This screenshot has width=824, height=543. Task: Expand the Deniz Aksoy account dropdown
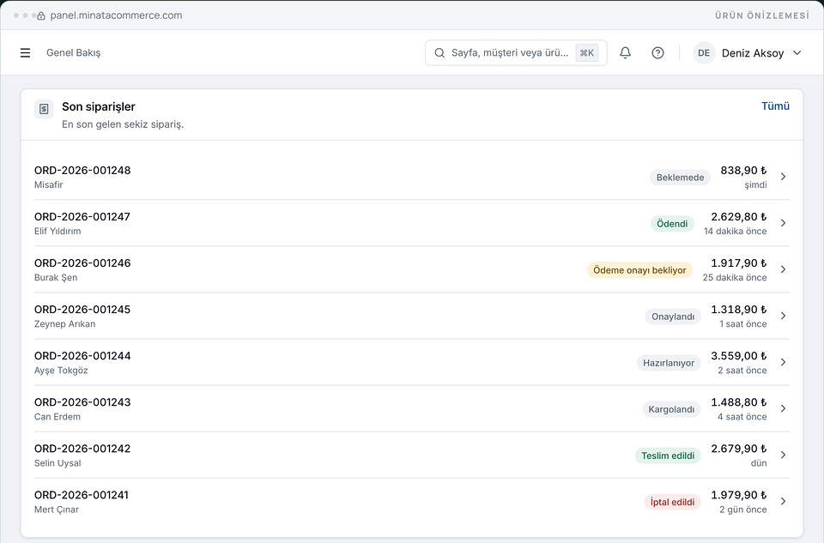point(797,52)
